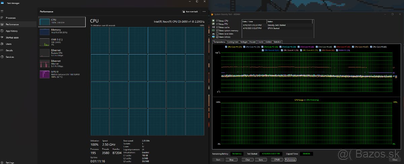Enable Stress local disks checkbox
The height and width of the screenshot is (164, 404).
click(217, 34)
